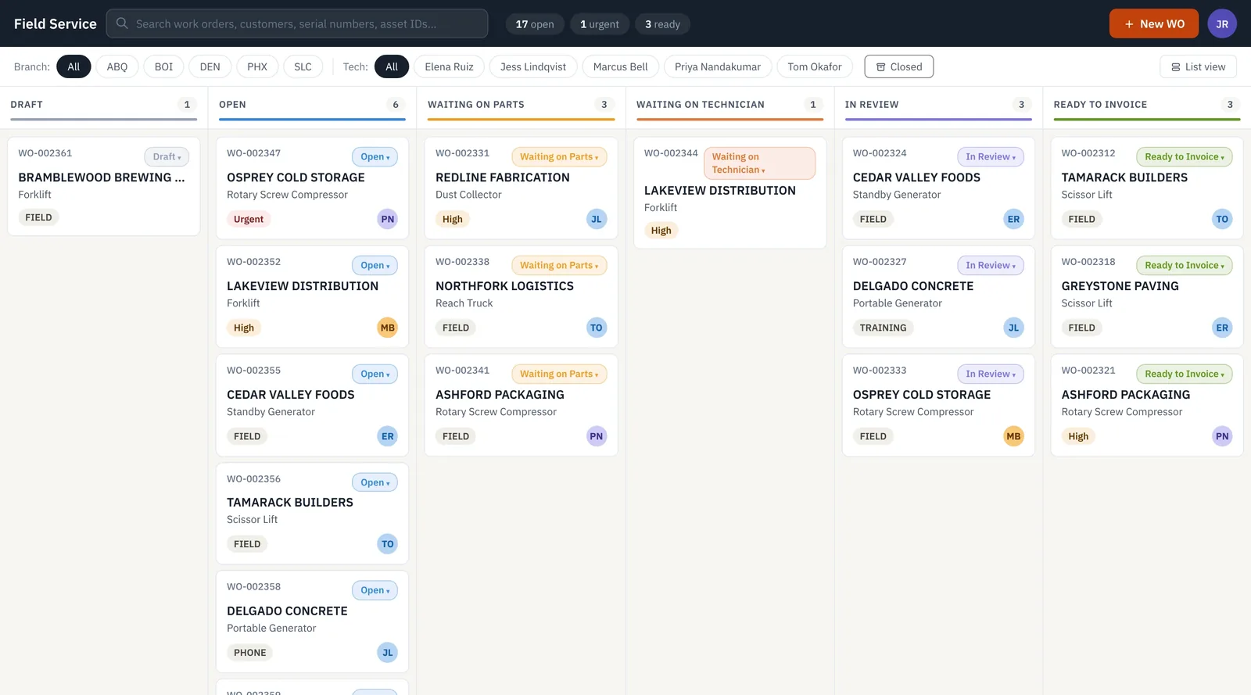Filter by PHX branch
1251x695 pixels.
point(257,66)
